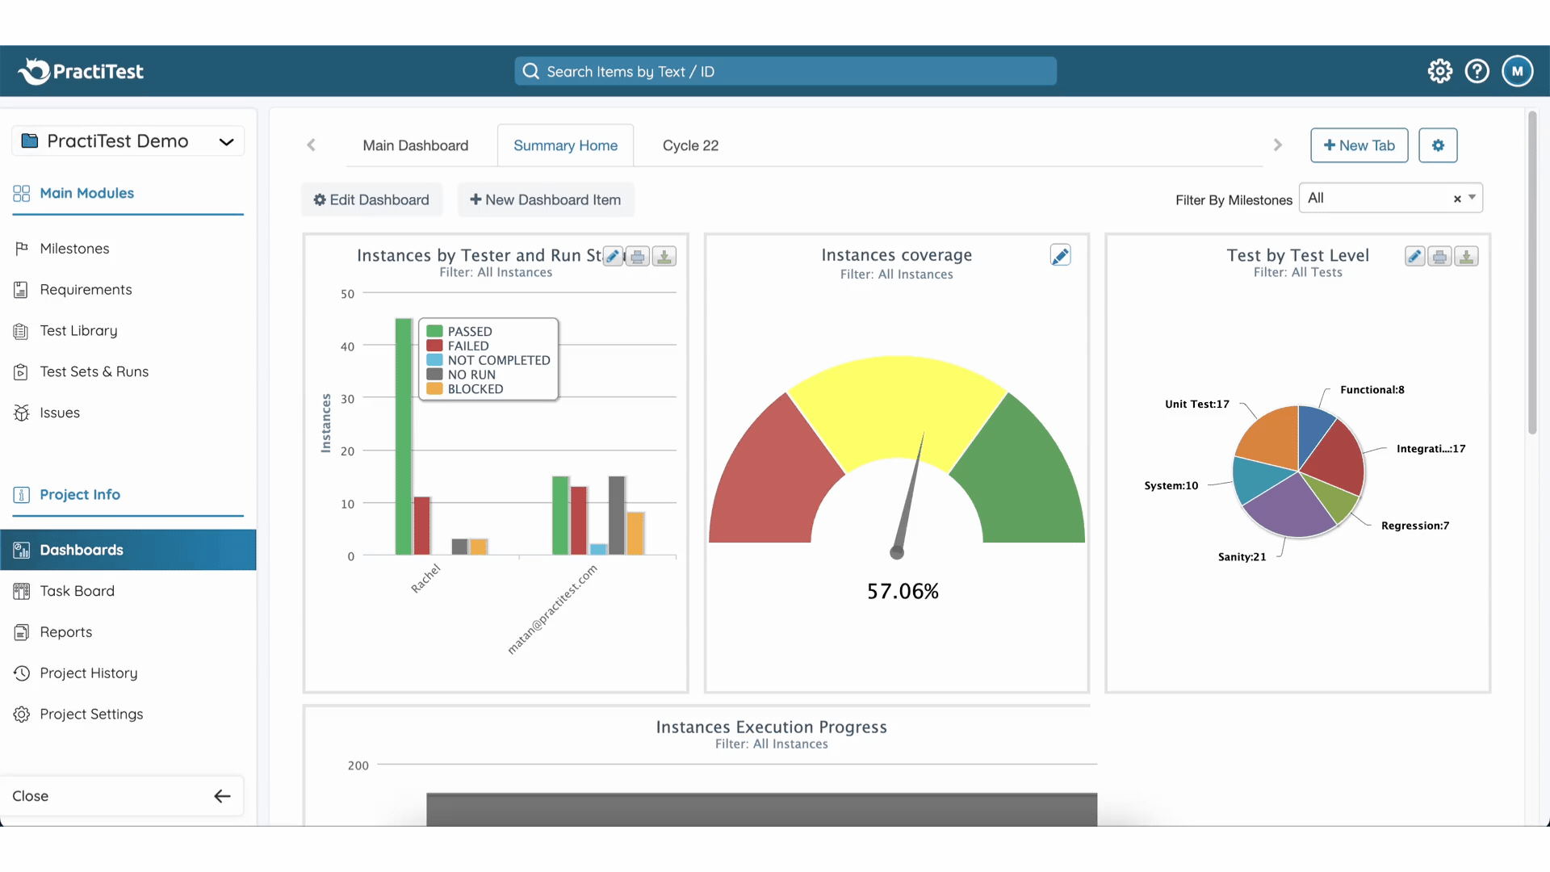Open global settings gear in header
The image size is (1550, 872).
(x=1439, y=71)
